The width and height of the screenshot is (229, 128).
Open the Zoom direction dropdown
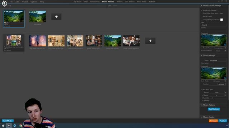(218, 95)
